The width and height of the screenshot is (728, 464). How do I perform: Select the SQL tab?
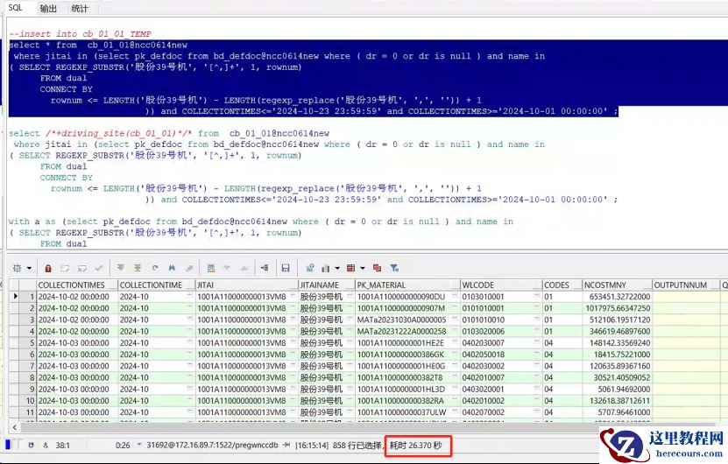[16, 8]
